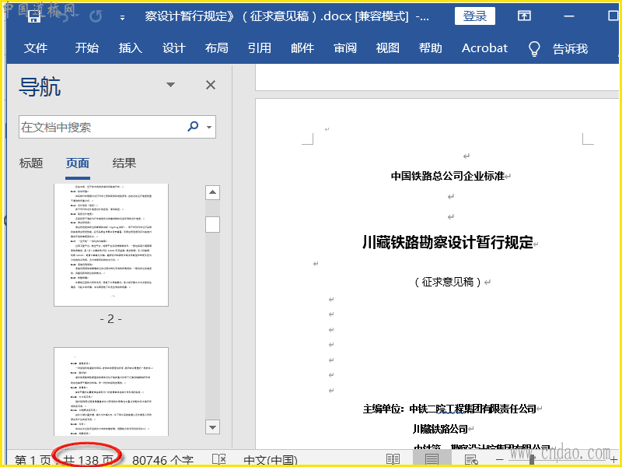Switch to the 引用 ribbon tab
Image resolution: width=622 pixels, height=467 pixels.
260,48
